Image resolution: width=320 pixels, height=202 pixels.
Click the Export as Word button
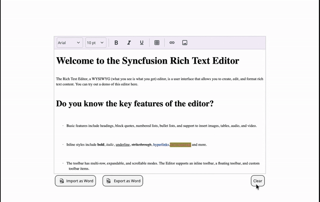(123, 181)
